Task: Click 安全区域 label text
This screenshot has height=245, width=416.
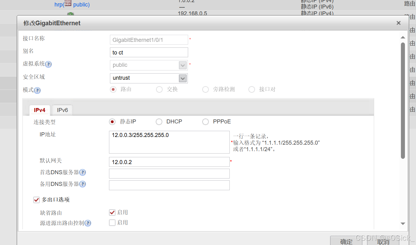Action: click(34, 77)
